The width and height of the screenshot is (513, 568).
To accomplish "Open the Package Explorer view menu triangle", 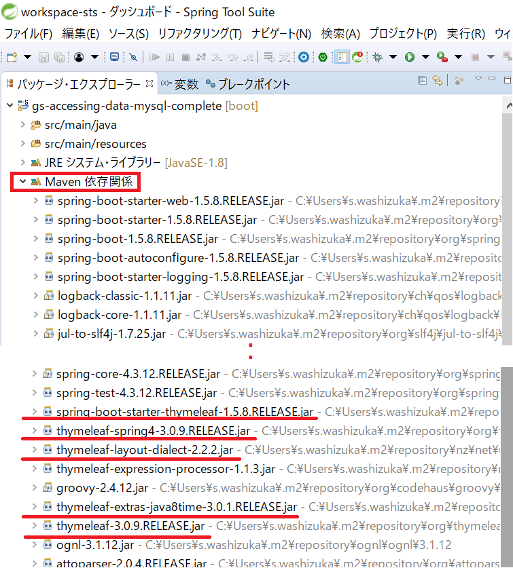I will [478, 80].
